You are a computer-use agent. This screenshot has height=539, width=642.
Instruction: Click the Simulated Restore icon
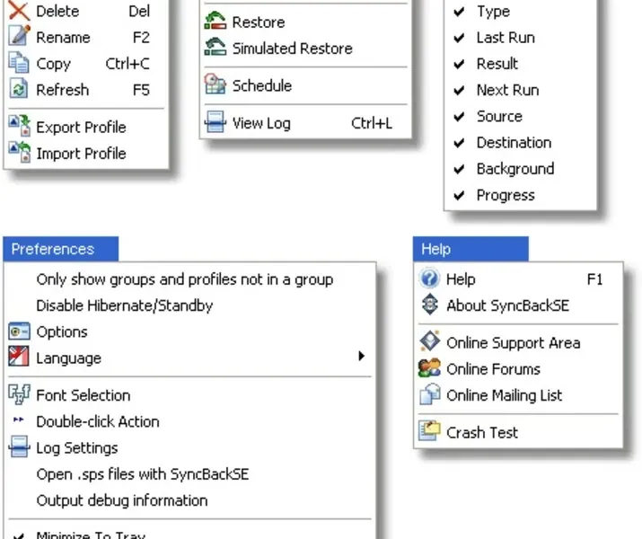click(215, 49)
